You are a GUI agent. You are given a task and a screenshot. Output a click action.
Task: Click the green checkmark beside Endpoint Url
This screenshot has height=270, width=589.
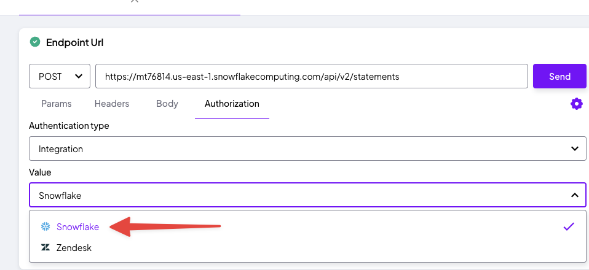tap(35, 42)
